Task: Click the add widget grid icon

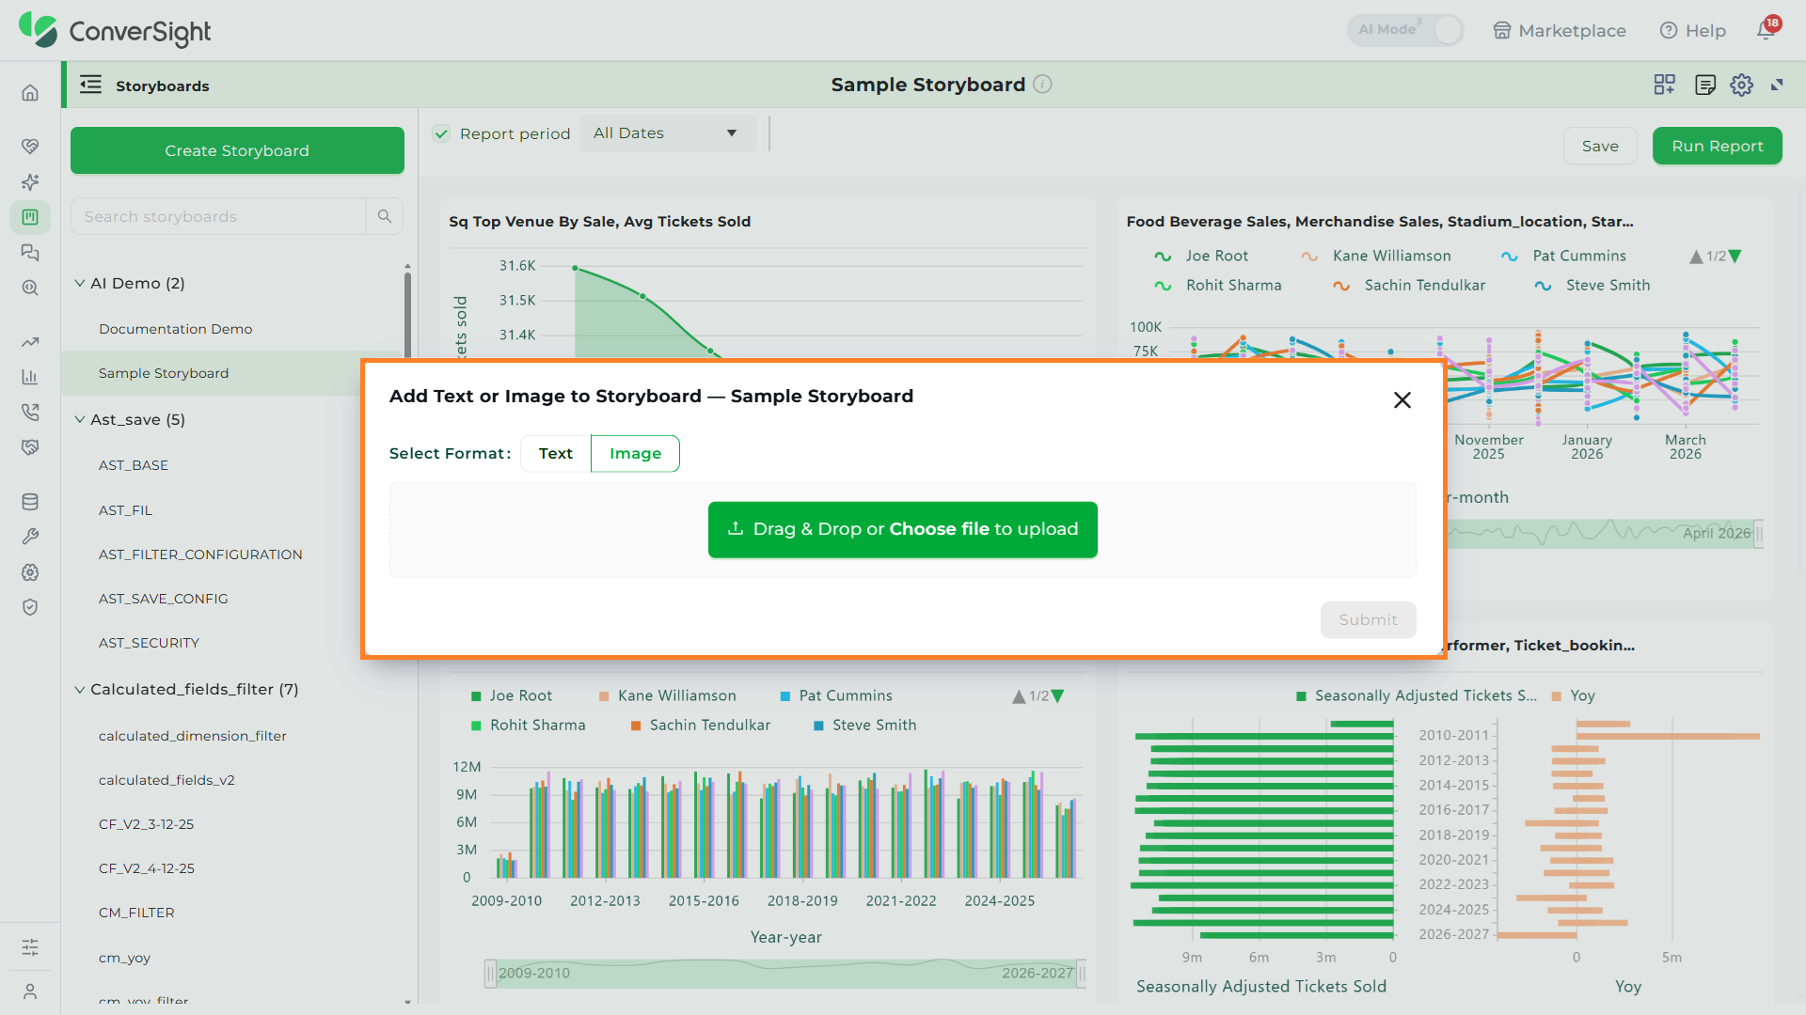Action: click(1664, 85)
